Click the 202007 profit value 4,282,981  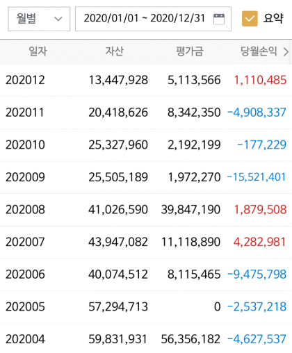point(260,242)
